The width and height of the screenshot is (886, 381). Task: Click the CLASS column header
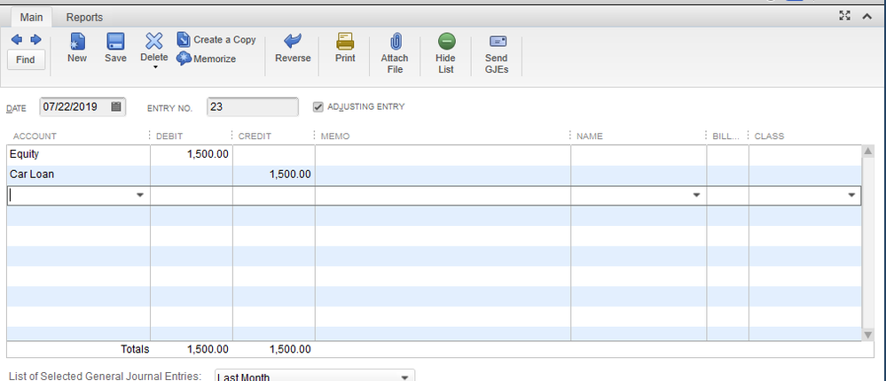[769, 136]
